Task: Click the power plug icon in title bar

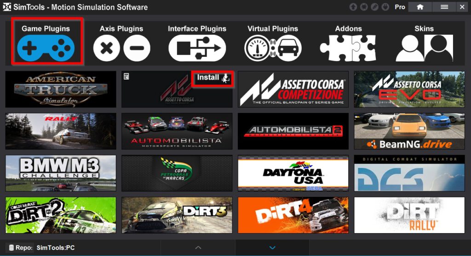Action: [385, 7]
